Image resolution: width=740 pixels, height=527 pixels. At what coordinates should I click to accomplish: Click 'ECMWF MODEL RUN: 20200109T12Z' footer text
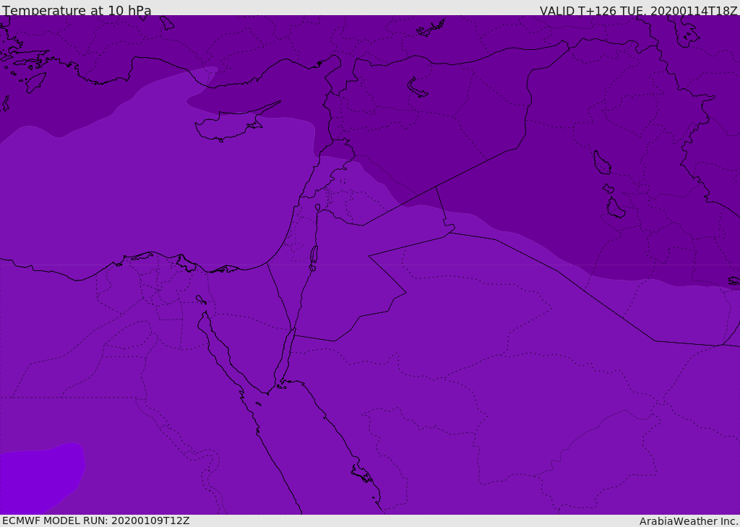[x=96, y=520]
